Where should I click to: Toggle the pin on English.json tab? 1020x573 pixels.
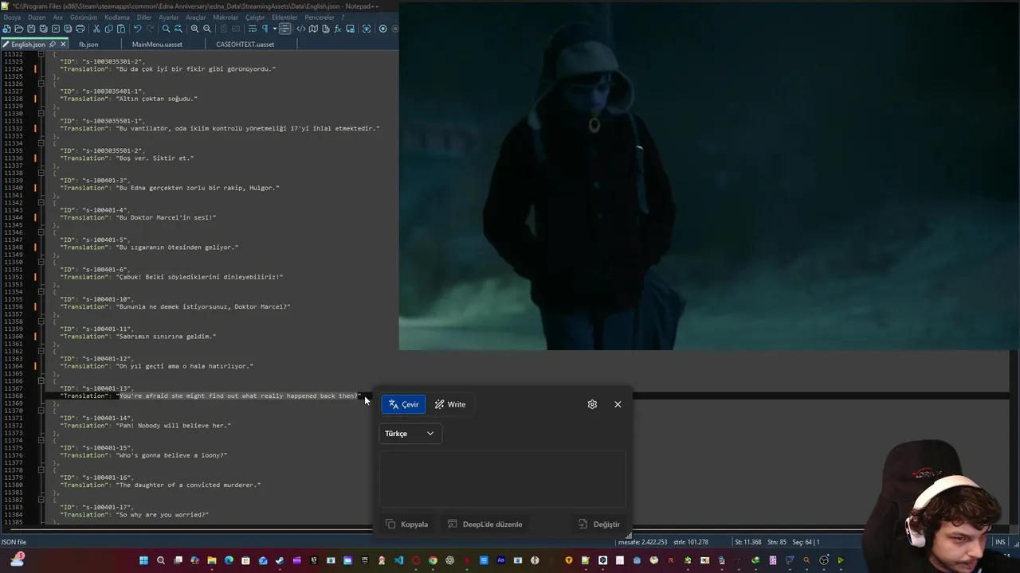coord(53,45)
